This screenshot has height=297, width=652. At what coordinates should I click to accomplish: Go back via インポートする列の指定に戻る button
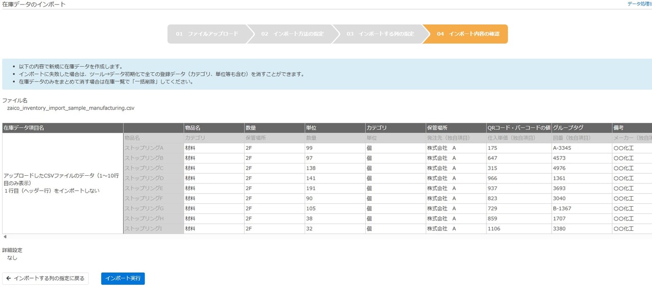coord(45,279)
